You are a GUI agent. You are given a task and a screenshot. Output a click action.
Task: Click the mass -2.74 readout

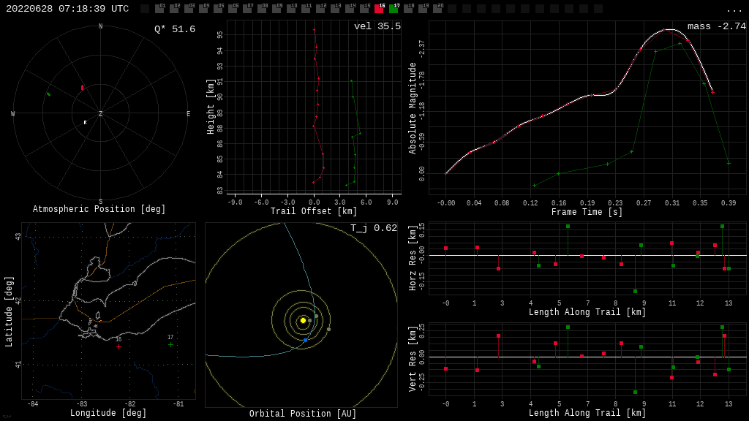pyautogui.click(x=717, y=26)
